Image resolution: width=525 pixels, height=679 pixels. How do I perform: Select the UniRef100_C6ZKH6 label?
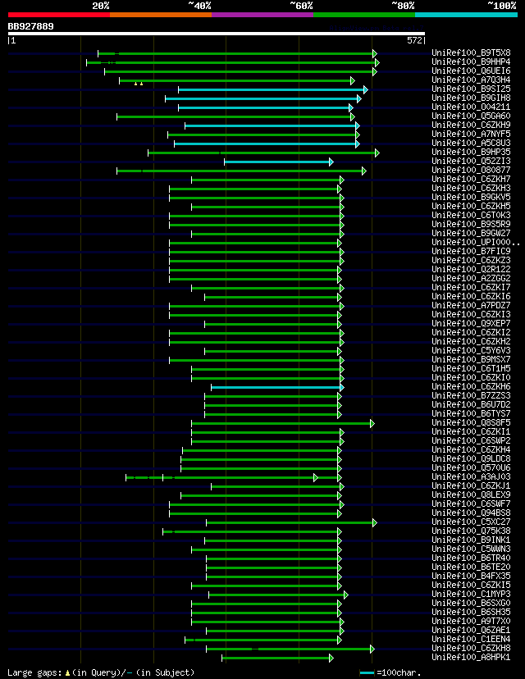point(472,387)
